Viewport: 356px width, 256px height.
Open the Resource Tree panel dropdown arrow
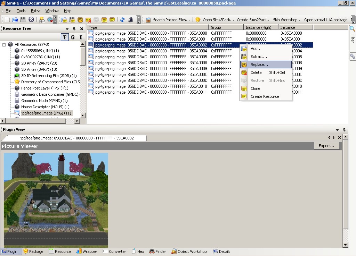(67, 29)
